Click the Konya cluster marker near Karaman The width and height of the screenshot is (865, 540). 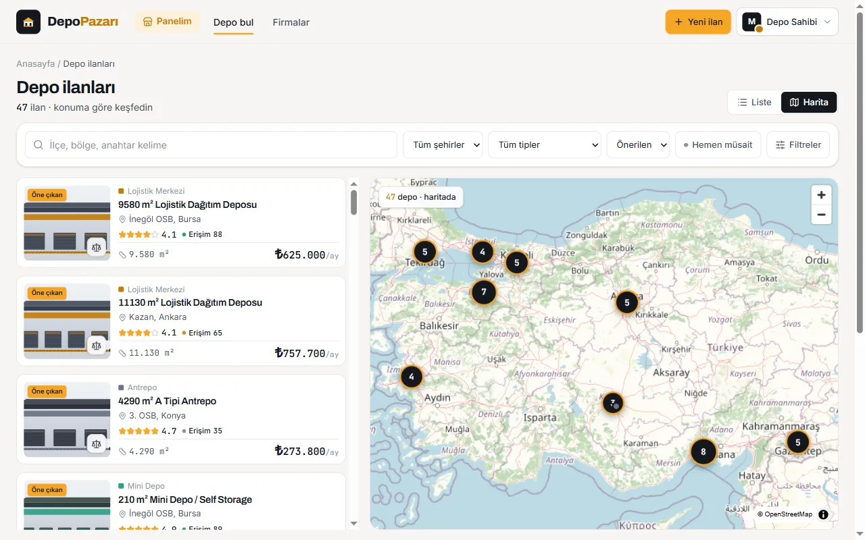(x=613, y=403)
